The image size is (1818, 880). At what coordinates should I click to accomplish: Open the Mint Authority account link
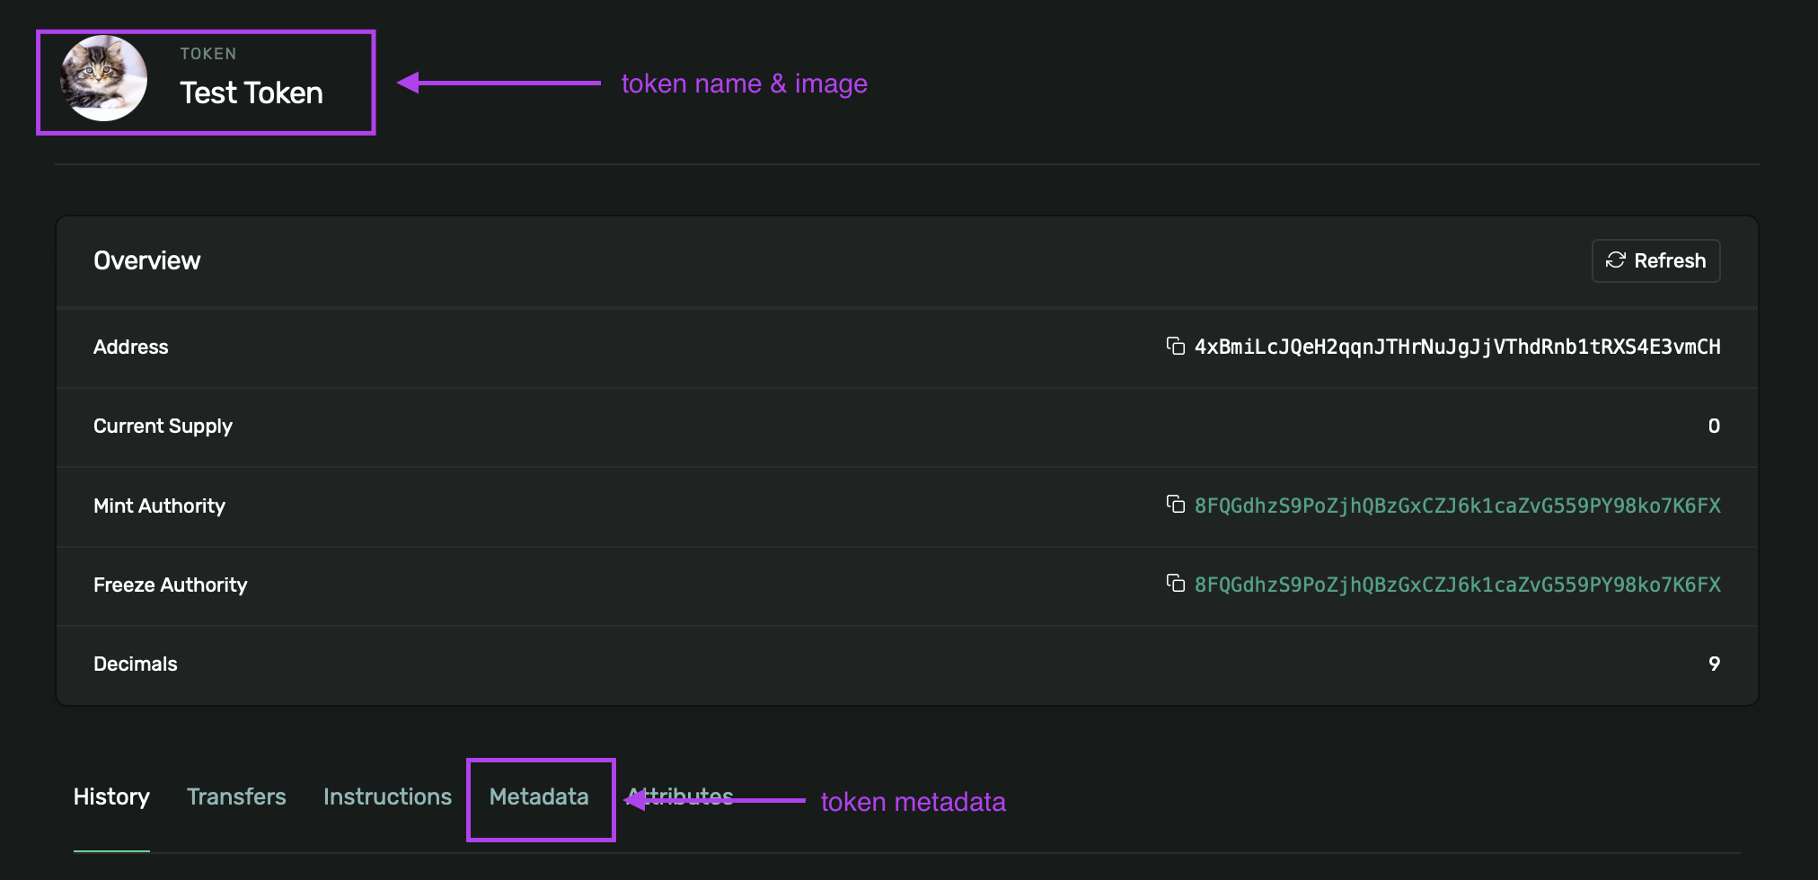[x=1457, y=506]
